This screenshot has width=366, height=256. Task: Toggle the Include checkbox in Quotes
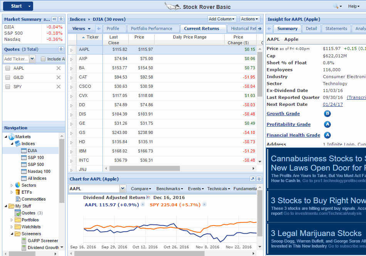(43, 59)
